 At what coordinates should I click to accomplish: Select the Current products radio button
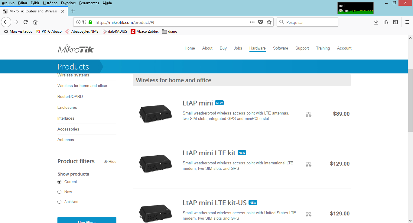pyautogui.click(x=59, y=182)
